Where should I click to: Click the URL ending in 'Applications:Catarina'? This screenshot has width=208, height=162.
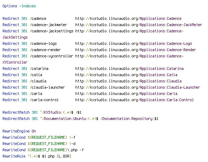click(129, 68)
